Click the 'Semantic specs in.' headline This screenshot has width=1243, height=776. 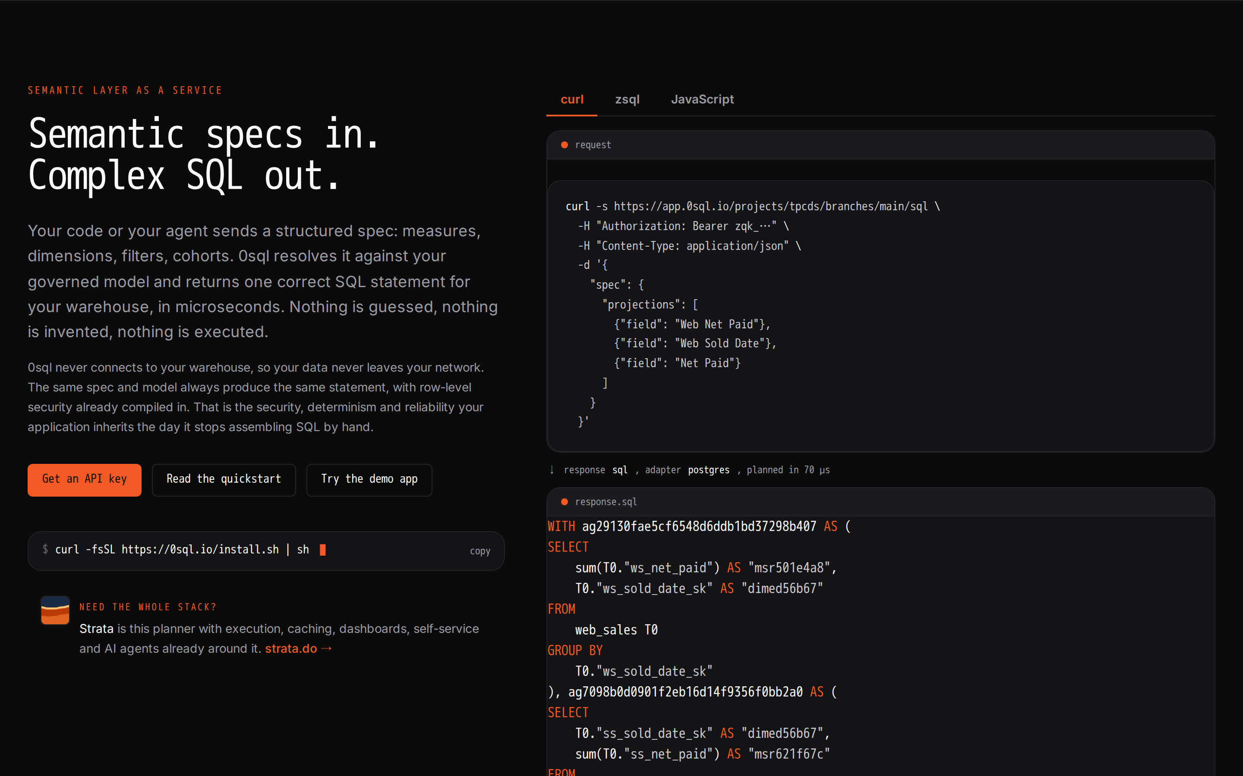pyautogui.click(x=204, y=134)
